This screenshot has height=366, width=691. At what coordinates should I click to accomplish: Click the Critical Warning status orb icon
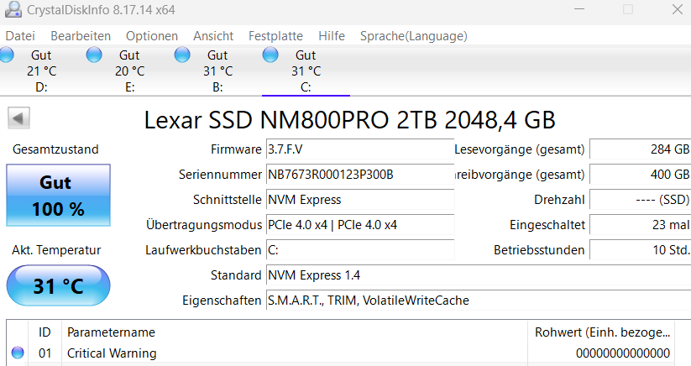click(x=18, y=353)
